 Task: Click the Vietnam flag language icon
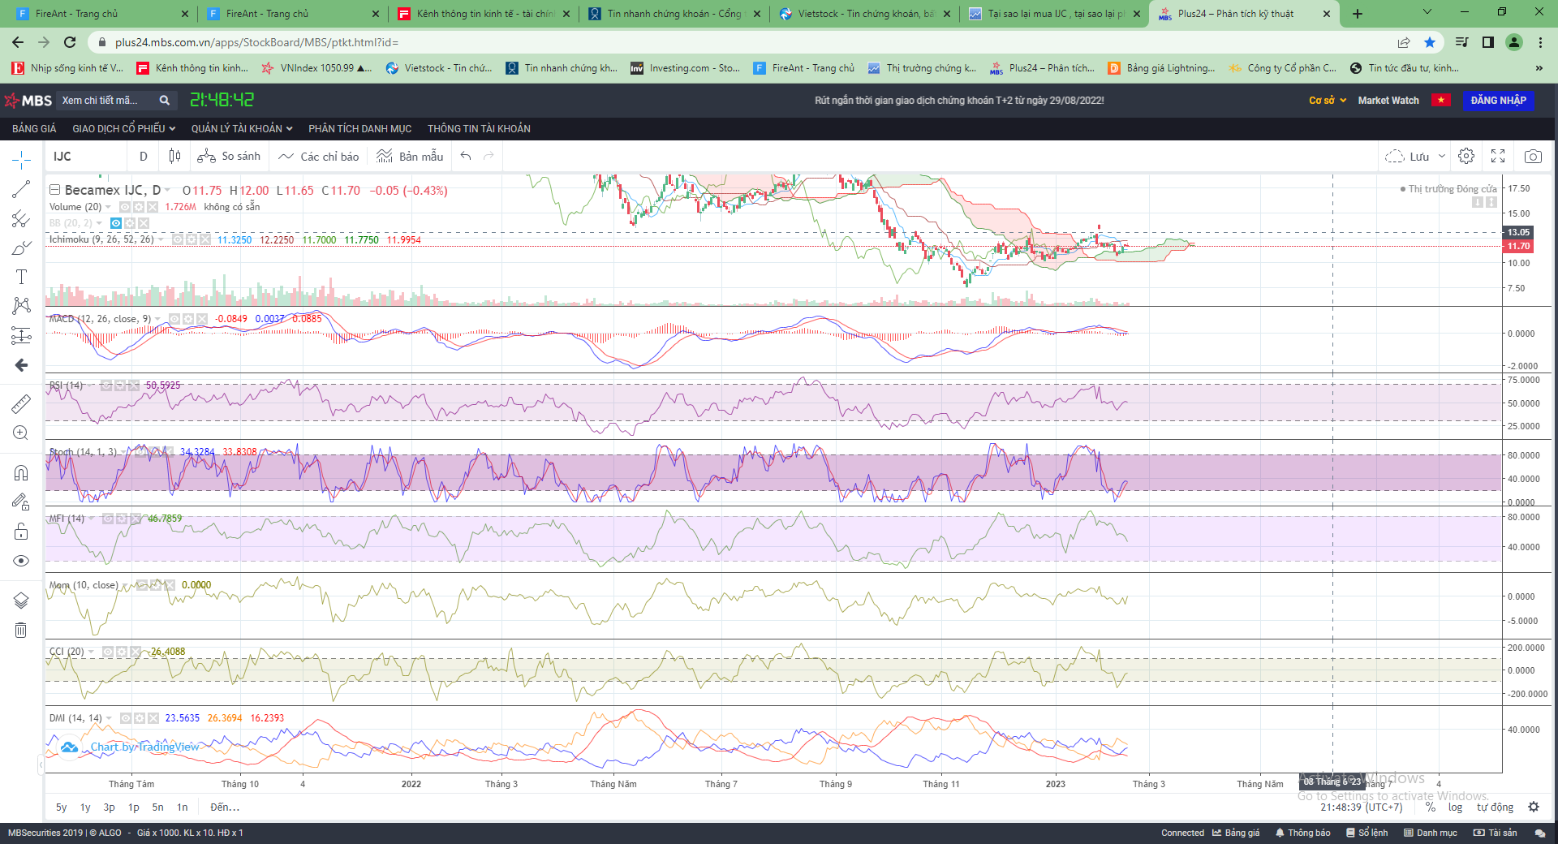click(1440, 100)
